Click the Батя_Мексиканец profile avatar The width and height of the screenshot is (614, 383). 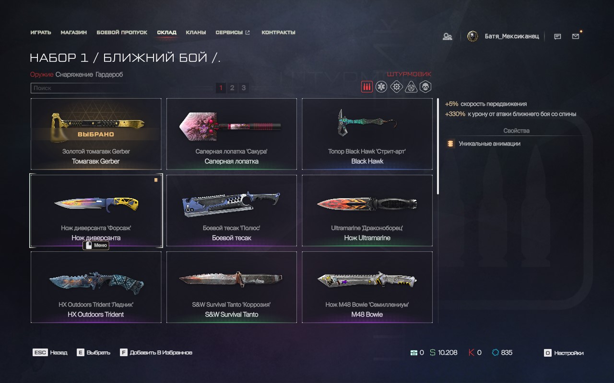click(x=472, y=36)
